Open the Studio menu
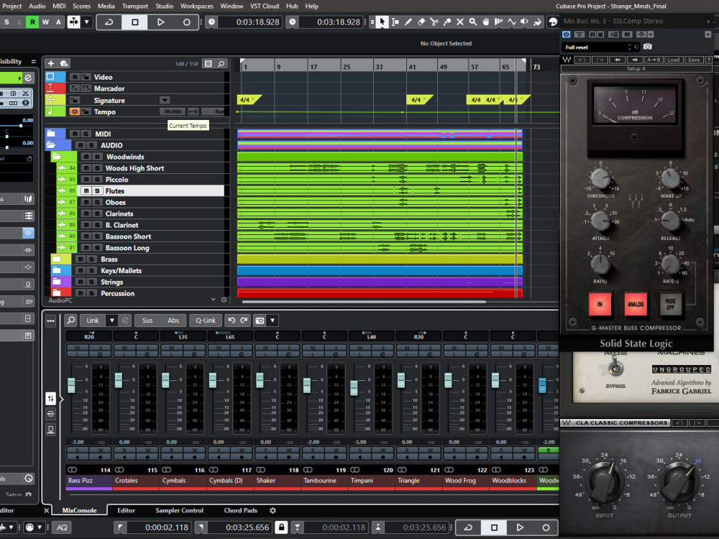The height and width of the screenshot is (539, 719). [164, 6]
